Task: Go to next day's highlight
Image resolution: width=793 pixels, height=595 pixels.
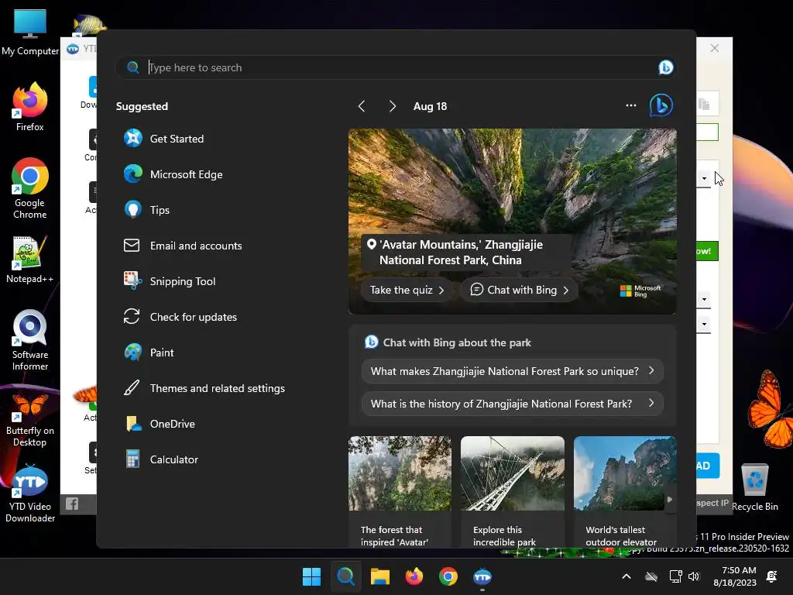Action: point(393,106)
